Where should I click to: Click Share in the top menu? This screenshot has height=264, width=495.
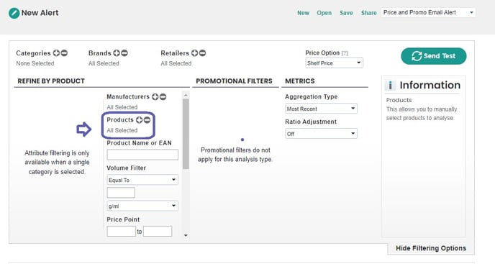[368, 13]
